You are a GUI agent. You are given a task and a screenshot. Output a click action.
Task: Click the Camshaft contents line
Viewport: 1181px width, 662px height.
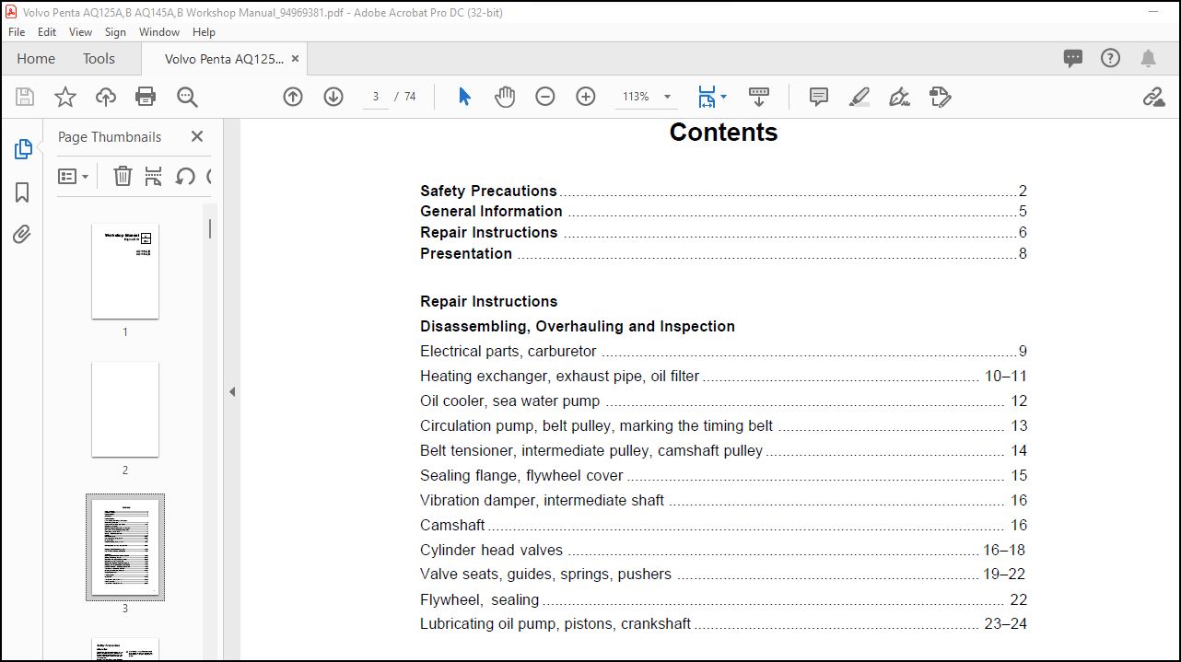(723, 525)
